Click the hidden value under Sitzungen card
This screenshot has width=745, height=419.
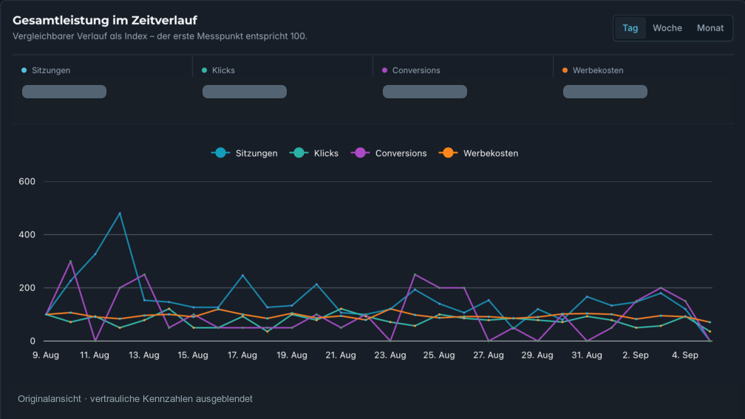[x=64, y=92]
